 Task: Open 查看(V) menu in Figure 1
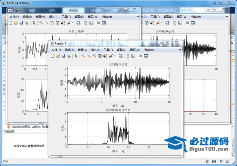coord(40,17)
